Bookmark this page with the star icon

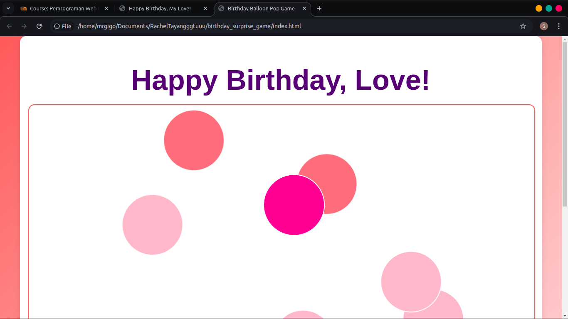tap(523, 26)
